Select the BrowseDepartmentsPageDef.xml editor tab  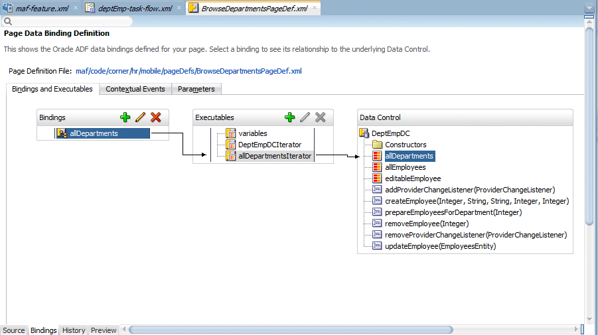click(254, 9)
